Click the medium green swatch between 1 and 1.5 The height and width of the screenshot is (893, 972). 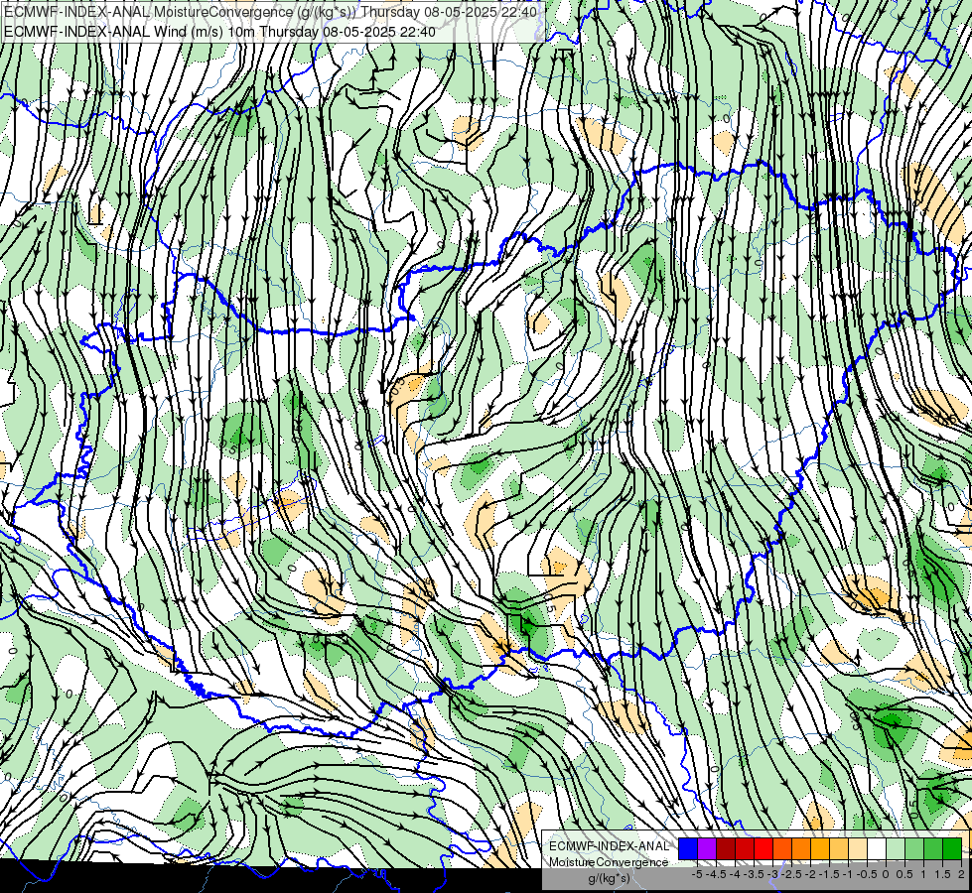pyautogui.click(x=933, y=849)
